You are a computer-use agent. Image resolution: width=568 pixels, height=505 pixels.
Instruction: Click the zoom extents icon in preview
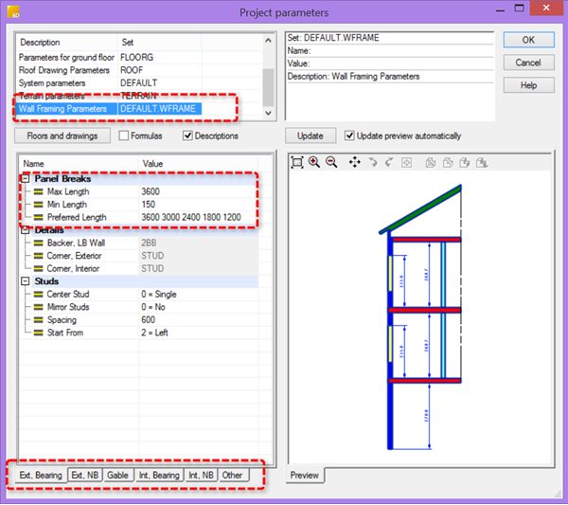coord(297,162)
